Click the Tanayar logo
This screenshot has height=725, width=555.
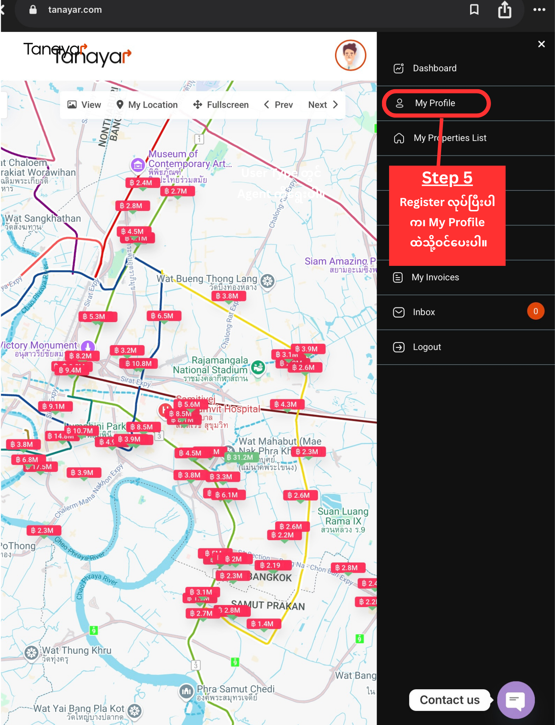(78, 54)
